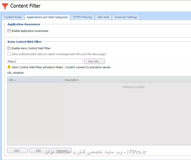This screenshot has height=160, width=191.
Task: Open the HTTPS Filtering tab
Action: point(82,17)
